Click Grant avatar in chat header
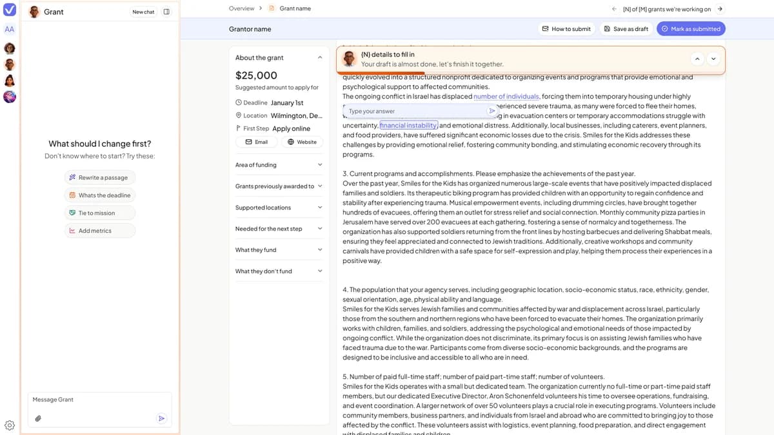This screenshot has height=435, width=774. click(35, 12)
